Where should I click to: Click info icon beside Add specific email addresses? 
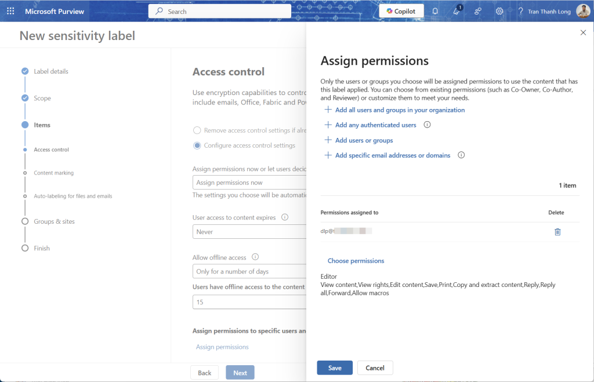(461, 155)
